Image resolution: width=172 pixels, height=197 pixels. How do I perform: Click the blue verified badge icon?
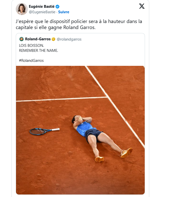57,7
